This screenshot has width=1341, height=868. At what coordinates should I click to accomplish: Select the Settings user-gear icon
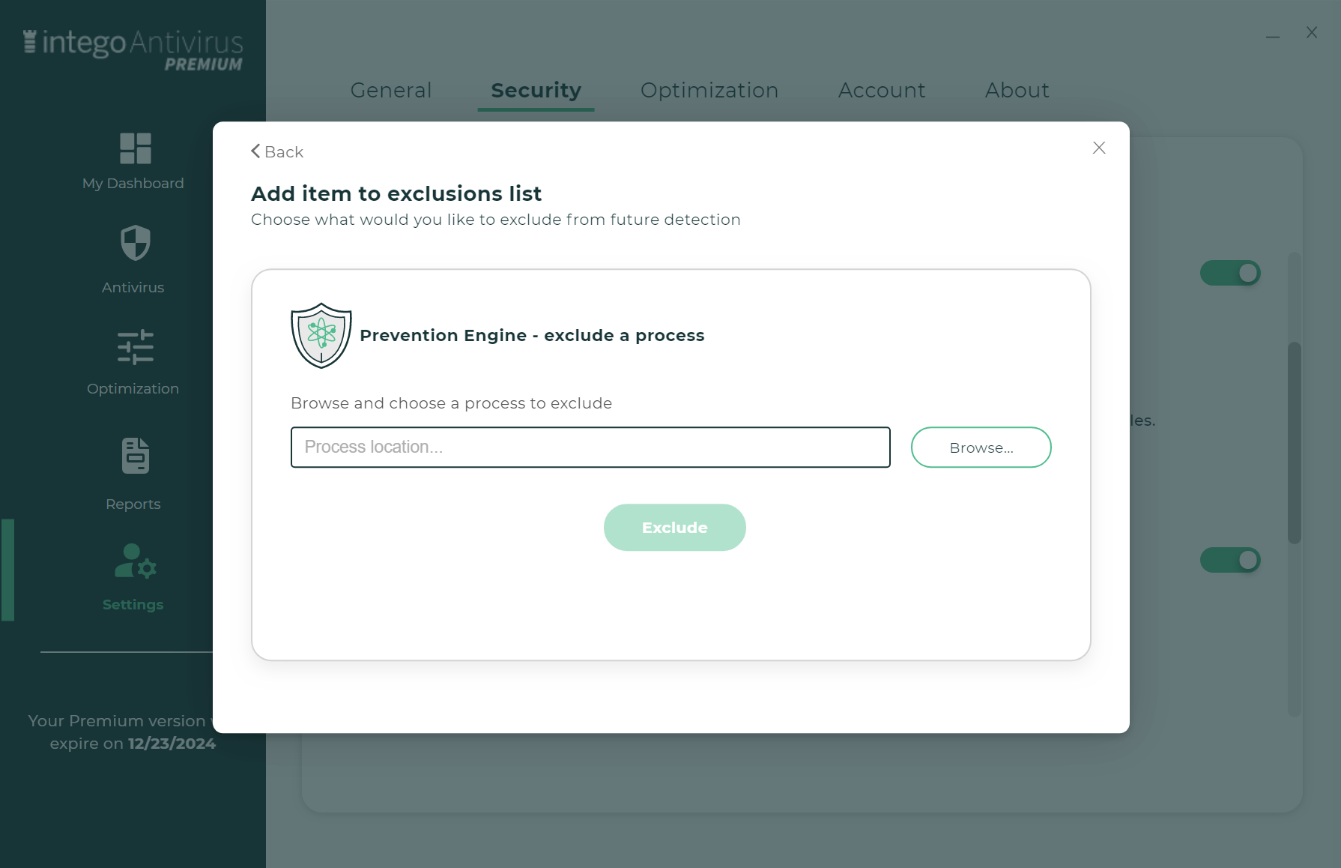point(136,561)
